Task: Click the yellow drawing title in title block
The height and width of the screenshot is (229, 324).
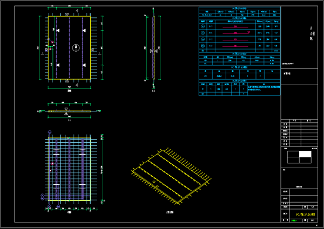Action: tap(305, 214)
